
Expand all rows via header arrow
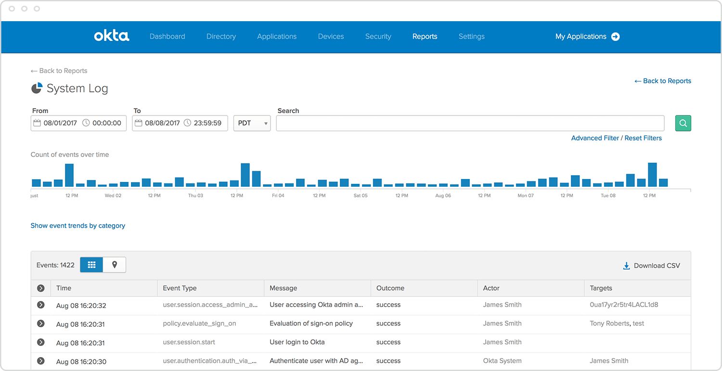coord(41,288)
